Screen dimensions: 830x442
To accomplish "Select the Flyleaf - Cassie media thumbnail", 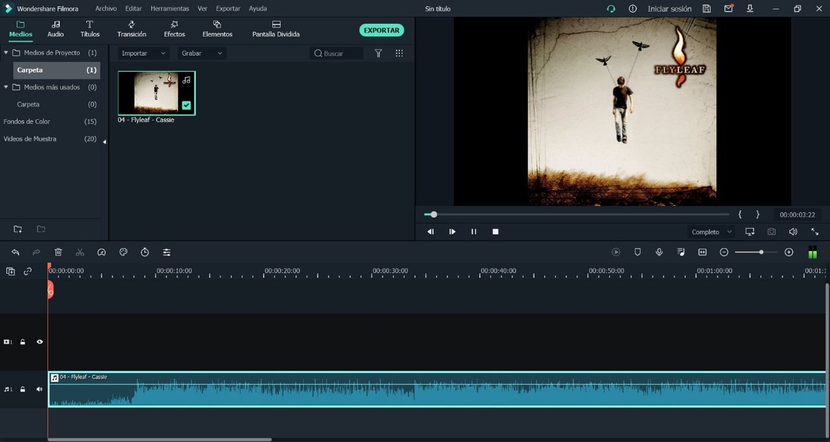I will (156, 93).
